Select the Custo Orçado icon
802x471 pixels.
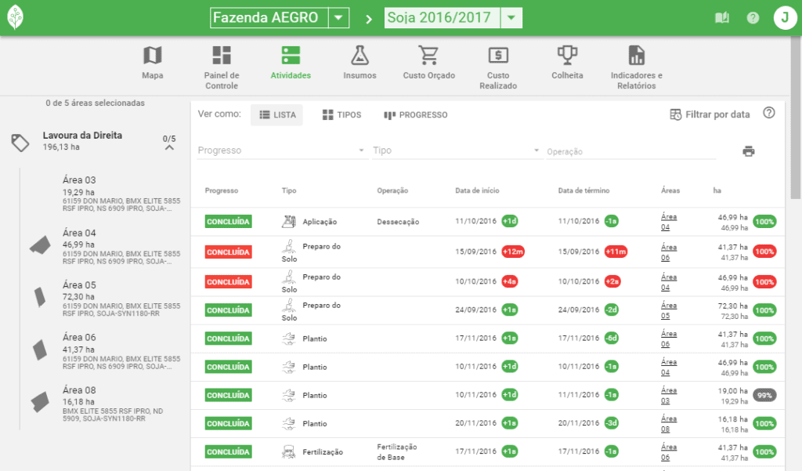click(428, 64)
